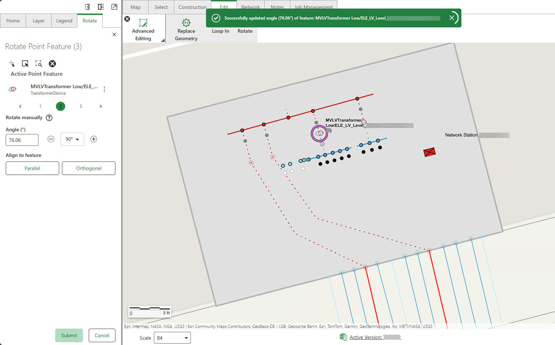Image resolution: width=555 pixels, height=345 pixels.
Task: Switch to the Home tab
Action: tap(13, 21)
